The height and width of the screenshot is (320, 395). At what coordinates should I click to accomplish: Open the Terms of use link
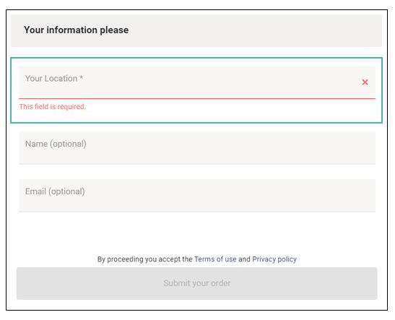coord(215,259)
